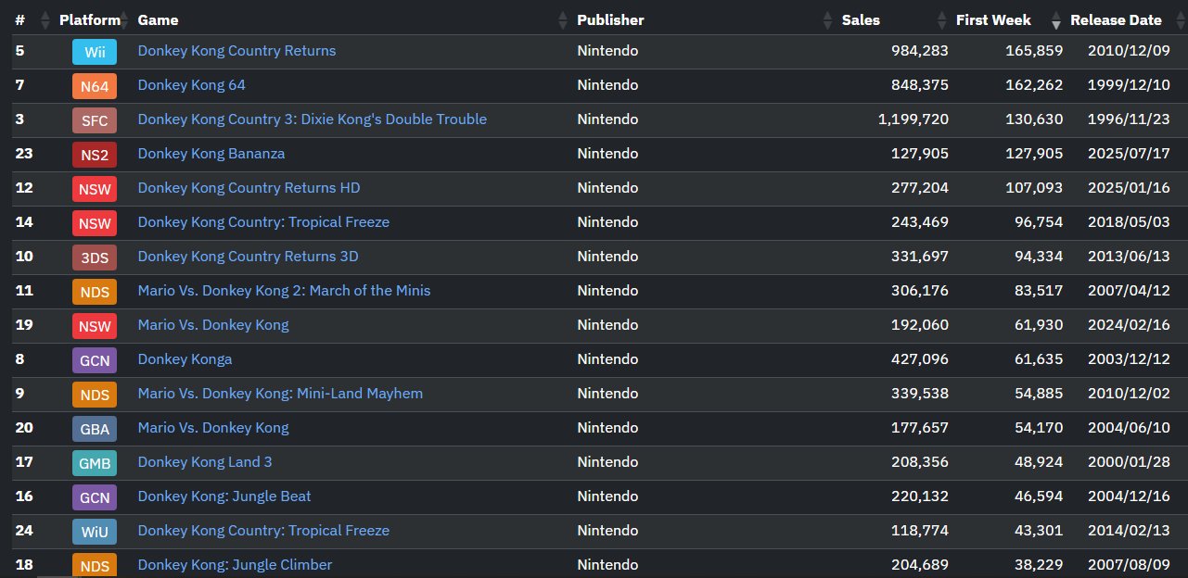The width and height of the screenshot is (1188, 578).
Task: Click the Game column header label
Action: [159, 20]
